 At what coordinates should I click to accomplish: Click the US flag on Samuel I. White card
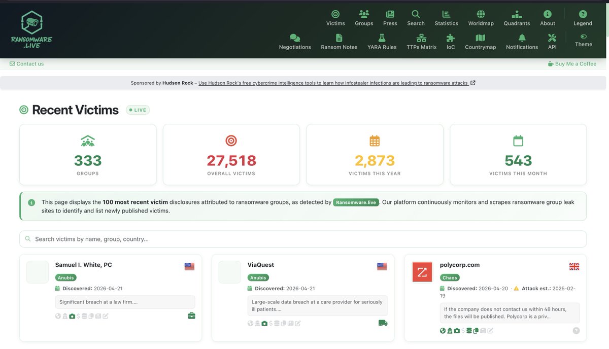(x=189, y=266)
